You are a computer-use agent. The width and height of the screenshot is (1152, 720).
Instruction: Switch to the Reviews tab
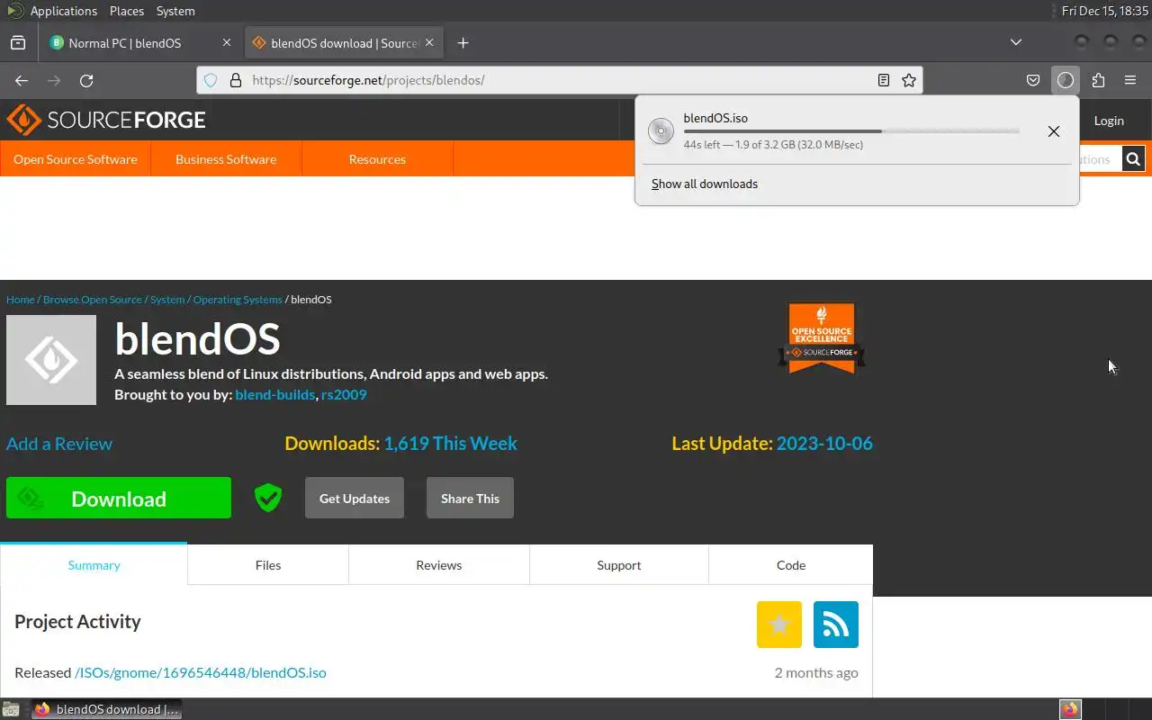[439, 565]
